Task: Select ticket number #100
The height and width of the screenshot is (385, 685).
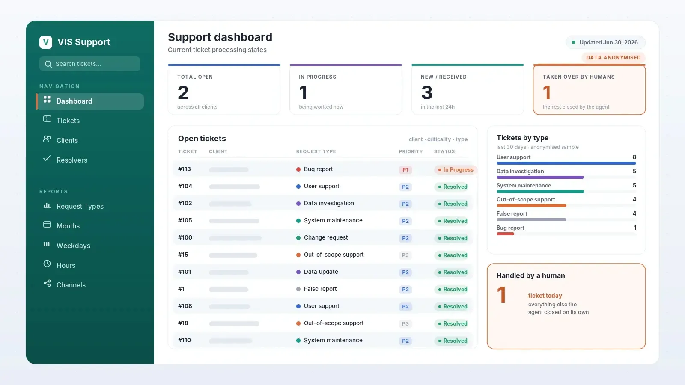Action: (185, 237)
